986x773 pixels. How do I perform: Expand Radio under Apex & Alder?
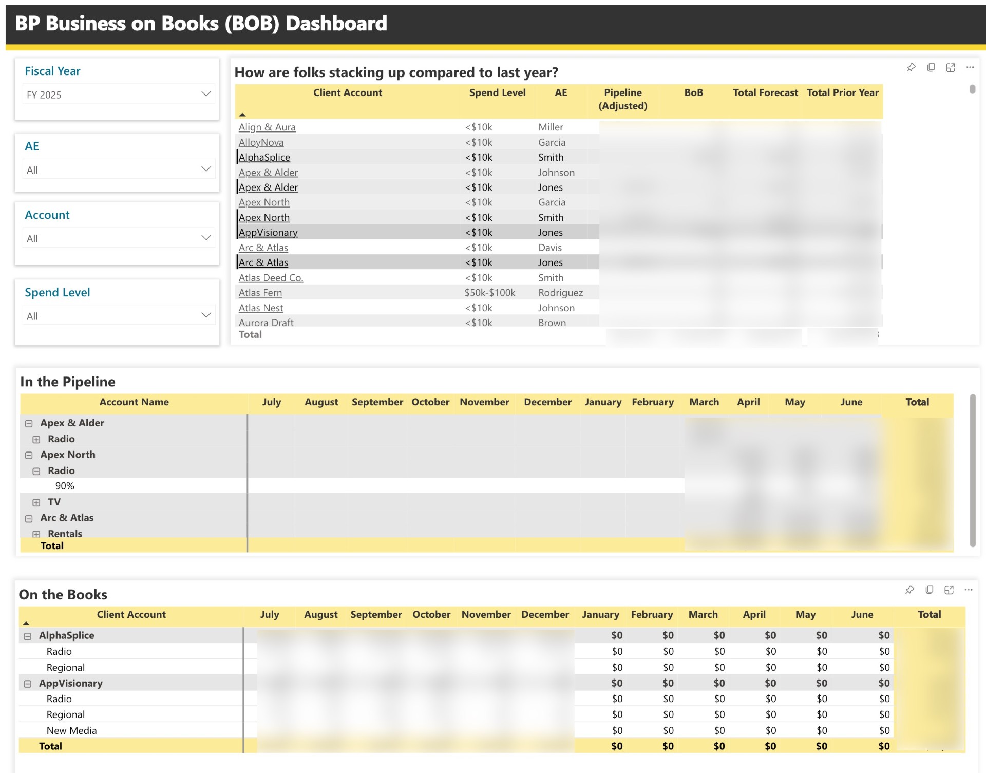36,439
